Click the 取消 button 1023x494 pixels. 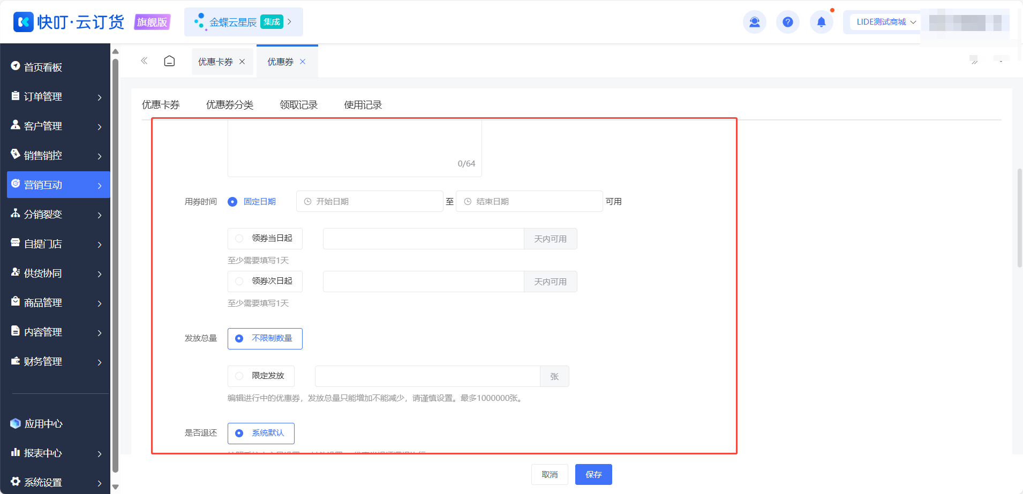coord(550,475)
